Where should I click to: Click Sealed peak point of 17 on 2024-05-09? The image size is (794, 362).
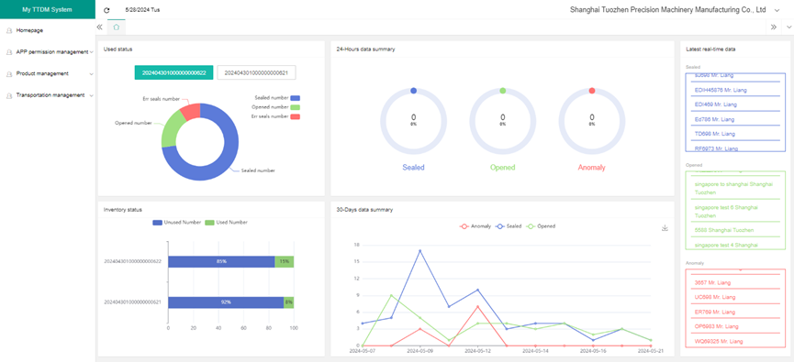(x=420, y=250)
